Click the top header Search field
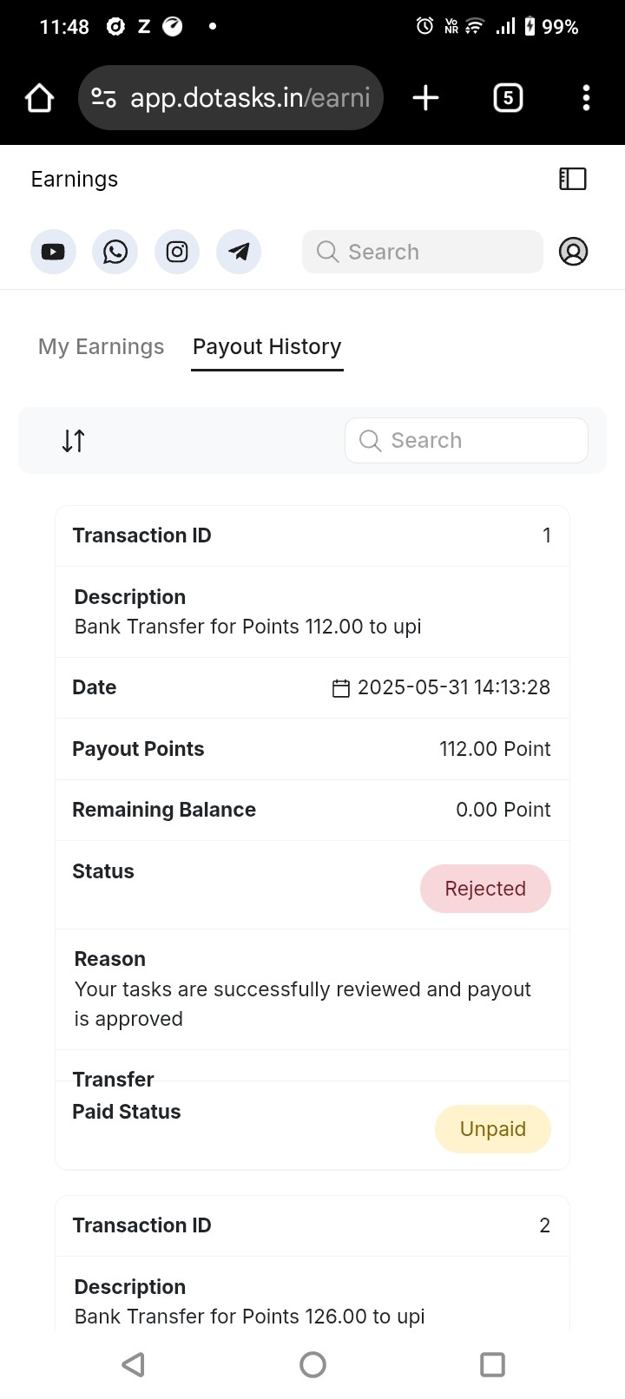Screen dimensions: 625x1399 [423, 252]
